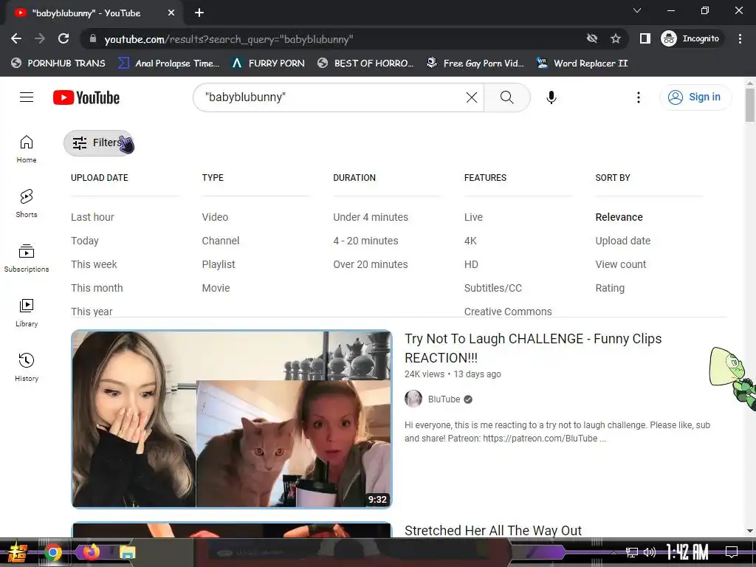Filter uploads by Last hour

(x=92, y=217)
